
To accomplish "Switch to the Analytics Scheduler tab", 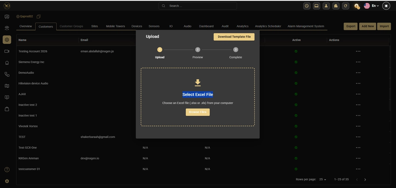I will pos(268,26).
